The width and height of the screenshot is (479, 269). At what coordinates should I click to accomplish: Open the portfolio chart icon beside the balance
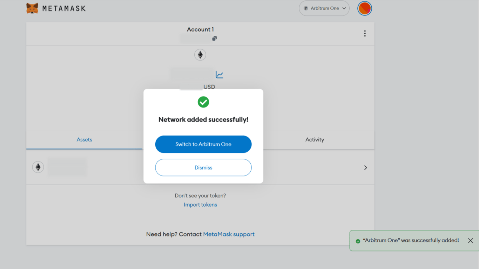click(x=219, y=74)
